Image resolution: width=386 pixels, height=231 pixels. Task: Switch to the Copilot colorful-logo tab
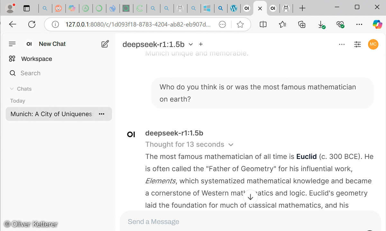[72, 8]
